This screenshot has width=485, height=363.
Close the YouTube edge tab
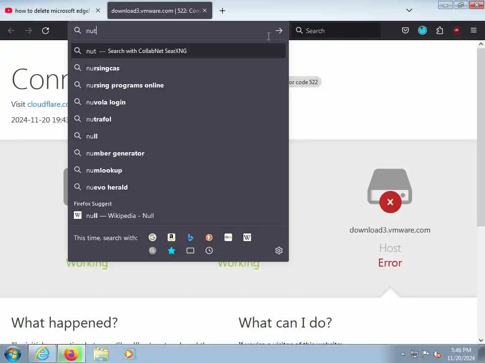click(98, 10)
